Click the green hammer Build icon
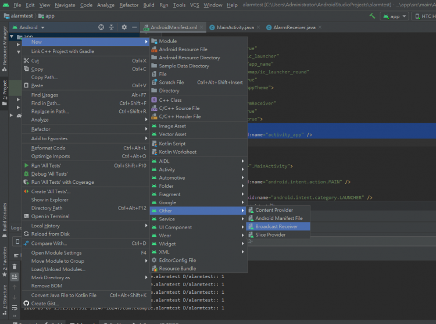The height and width of the screenshot is (324, 436). click(371, 16)
